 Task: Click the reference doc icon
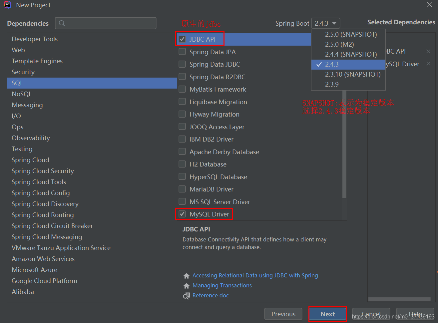187,296
